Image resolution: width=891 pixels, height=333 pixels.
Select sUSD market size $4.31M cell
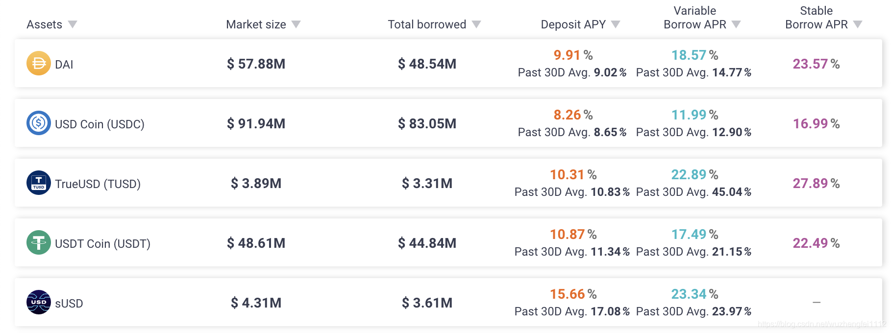tap(256, 303)
